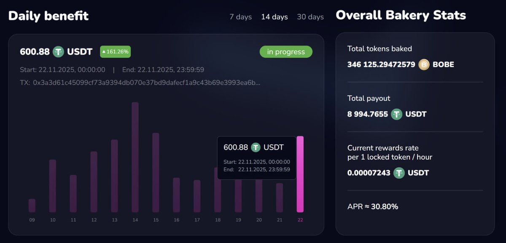Viewport: 506px width, 243px height.
Task: Click the USDT icon next to Total payout
Action: 397,114
